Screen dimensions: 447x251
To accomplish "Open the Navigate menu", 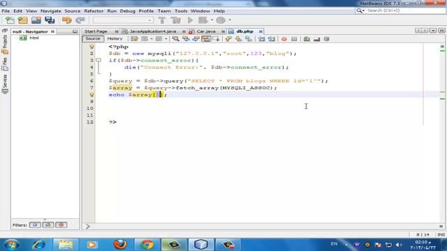I will pyautogui.click(x=51, y=11).
